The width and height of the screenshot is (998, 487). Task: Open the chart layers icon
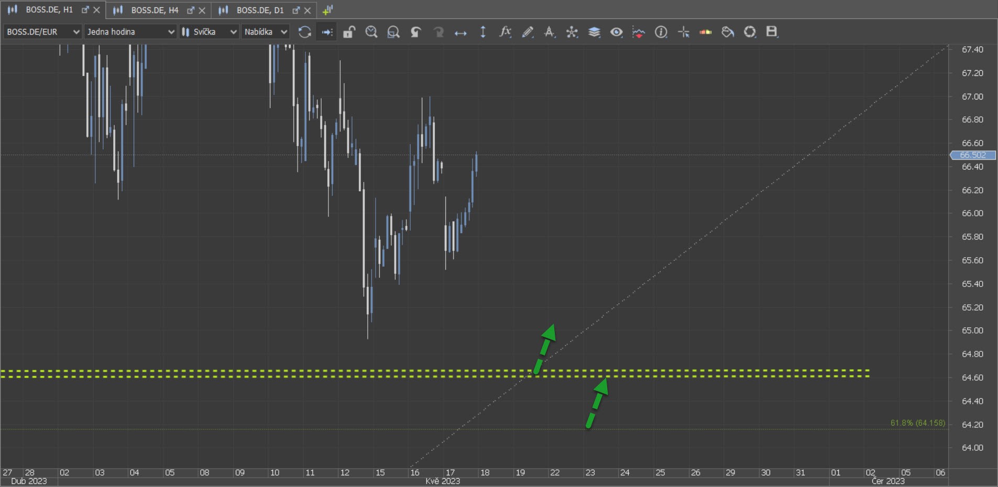click(594, 32)
